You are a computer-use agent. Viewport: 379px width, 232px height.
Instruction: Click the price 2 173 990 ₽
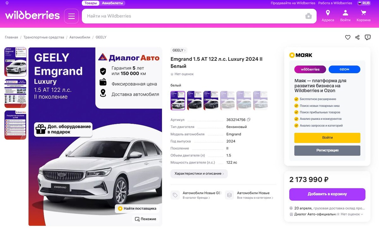tap(309, 180)
